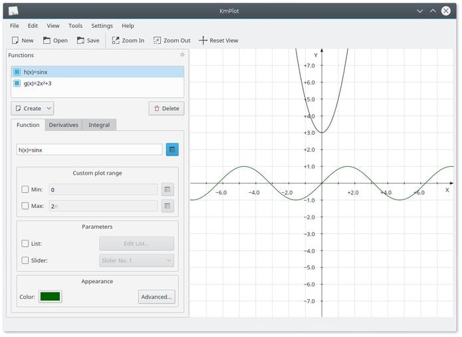Select g(x)=2x²+3 in the functions list

click(x=97, y=83)
